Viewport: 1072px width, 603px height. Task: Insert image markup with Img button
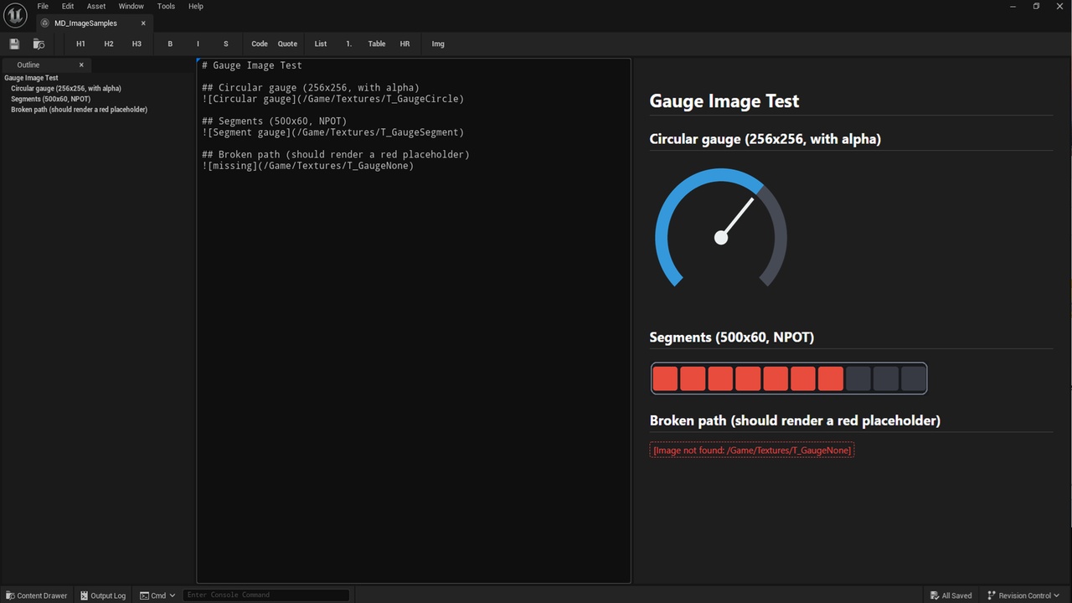[438, 44]
